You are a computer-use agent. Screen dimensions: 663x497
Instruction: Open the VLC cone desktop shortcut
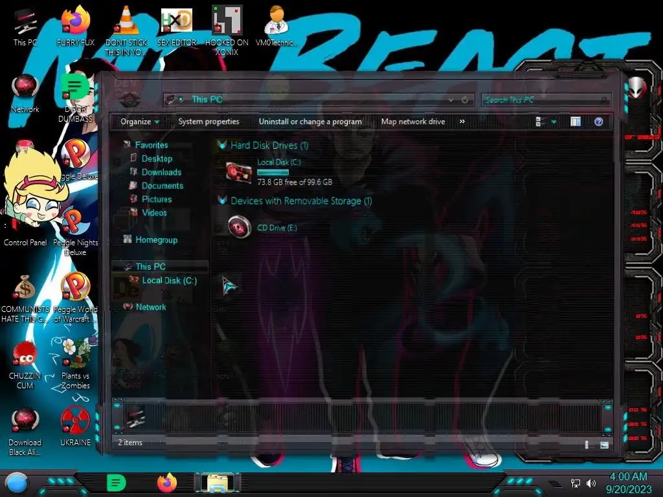pos(126,30)
